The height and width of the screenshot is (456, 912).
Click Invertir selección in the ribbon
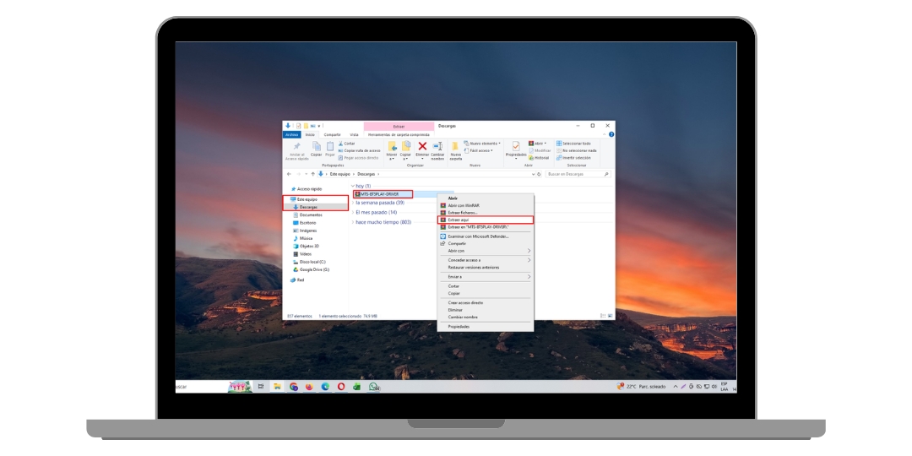(576, 157)
